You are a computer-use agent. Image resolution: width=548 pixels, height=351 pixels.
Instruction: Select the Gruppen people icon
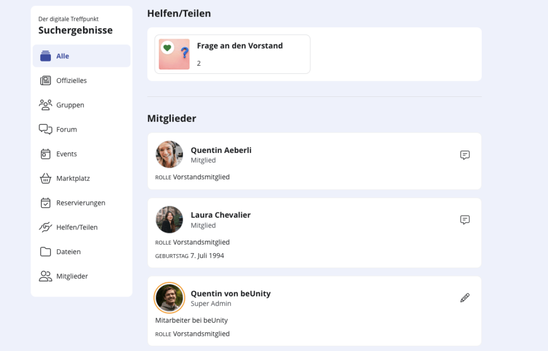point(45,105)
